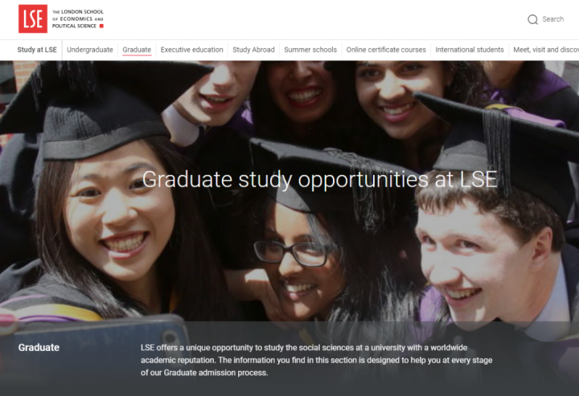Select the Graduate navigation tab

click(137, 50)
